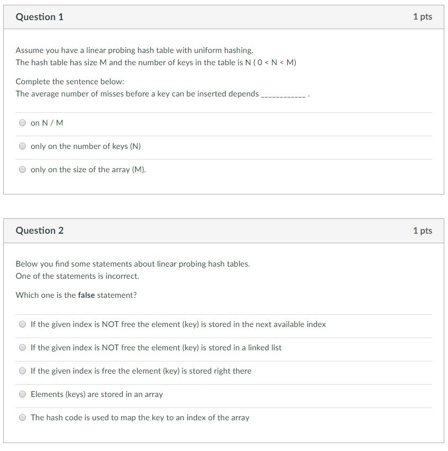Choose "stored right there" answer option
The width and height of the screenshot is (448, 451).
coord(141,371)
